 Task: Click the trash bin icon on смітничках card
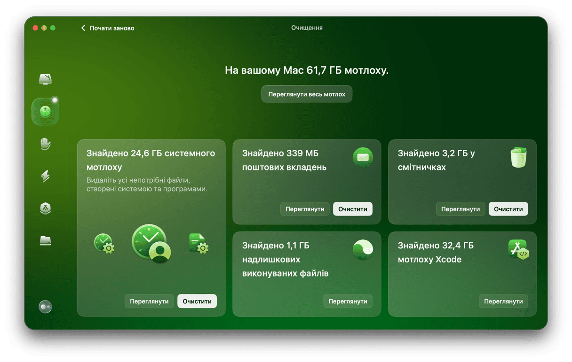tap(518, 157)
